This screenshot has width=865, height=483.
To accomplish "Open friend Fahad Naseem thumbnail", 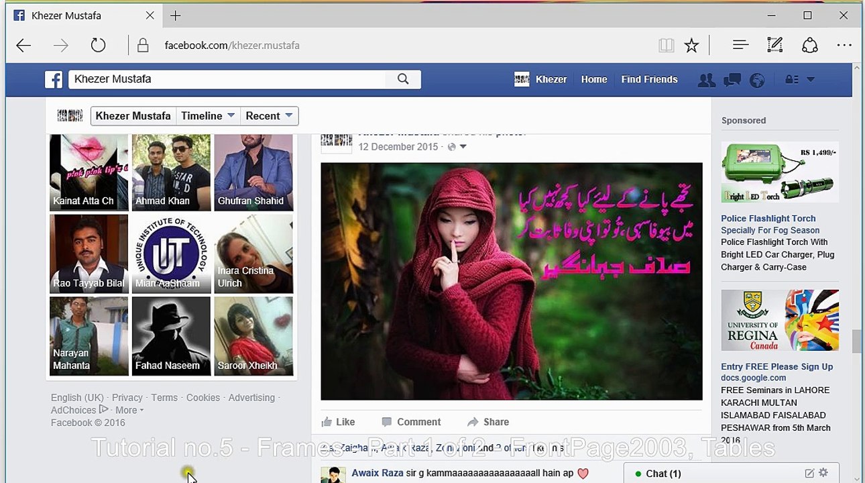I will [x=171, y=336].
